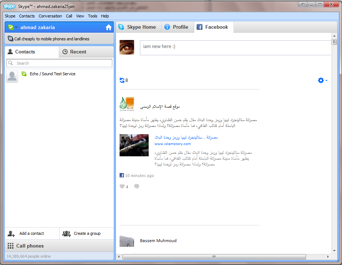Click the article photo thumbnail with rocket

[x=134, y=145]
